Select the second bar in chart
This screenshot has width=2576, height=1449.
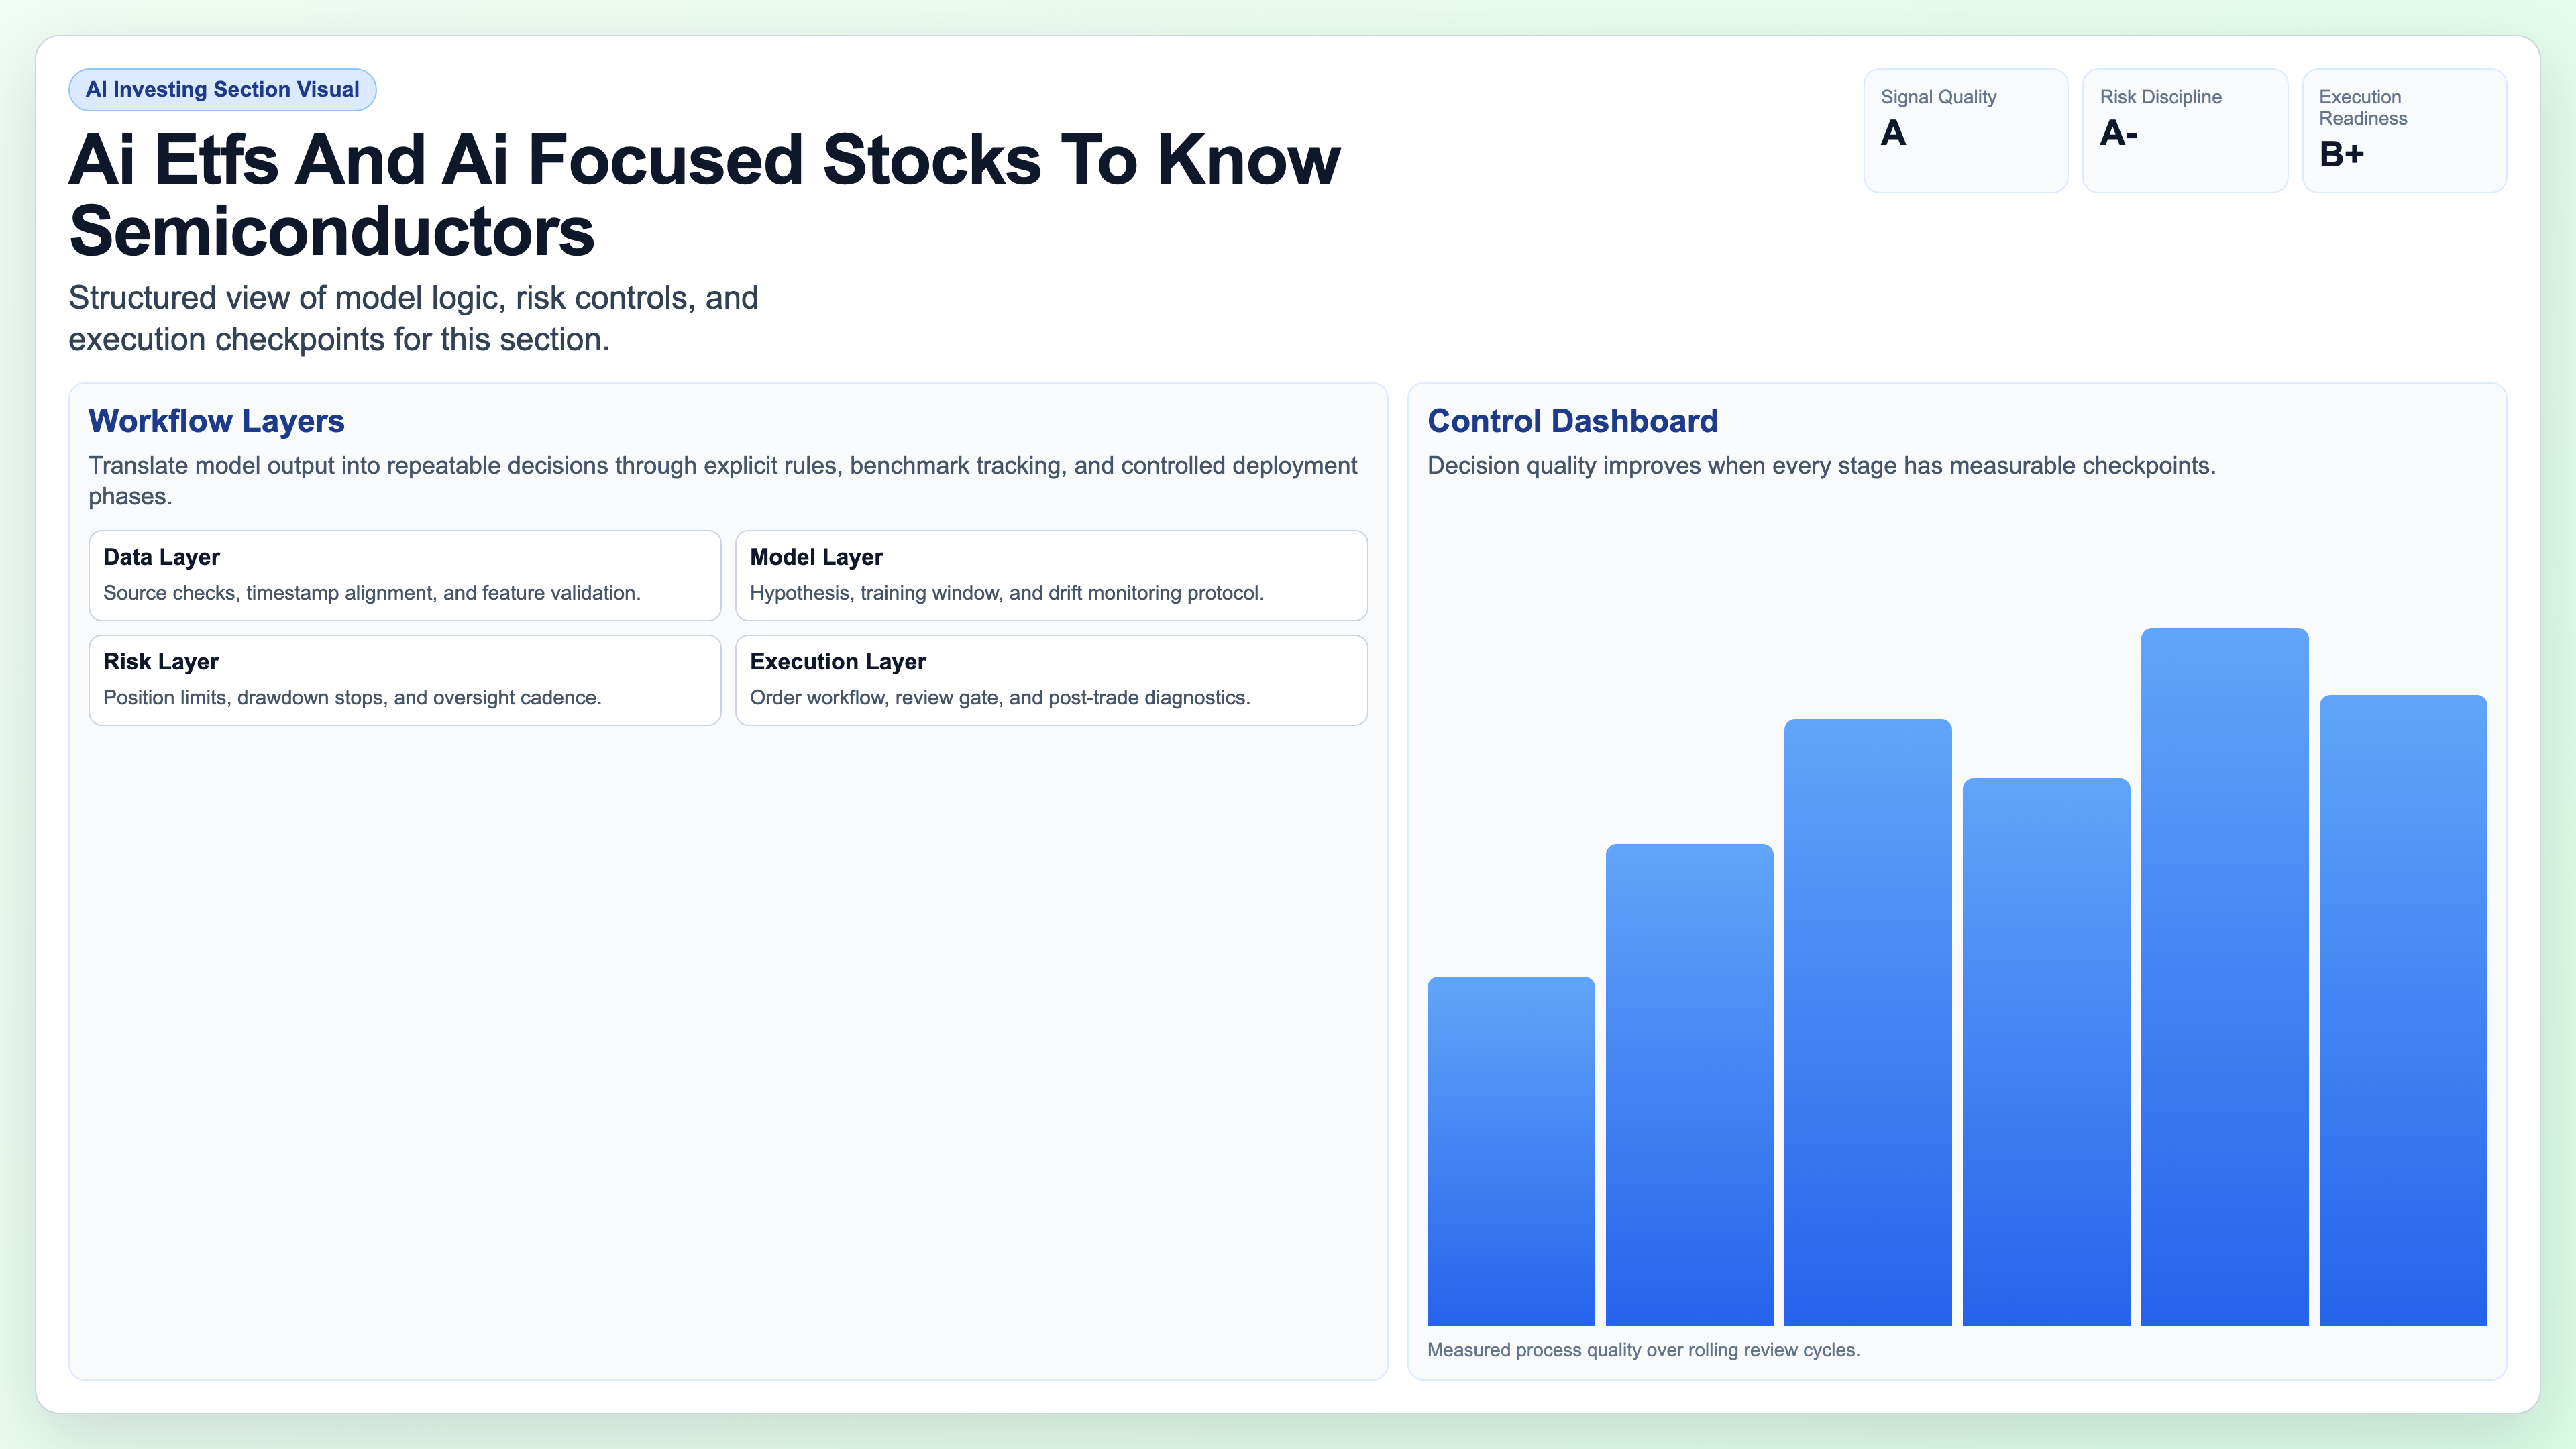[1688, 1085]
